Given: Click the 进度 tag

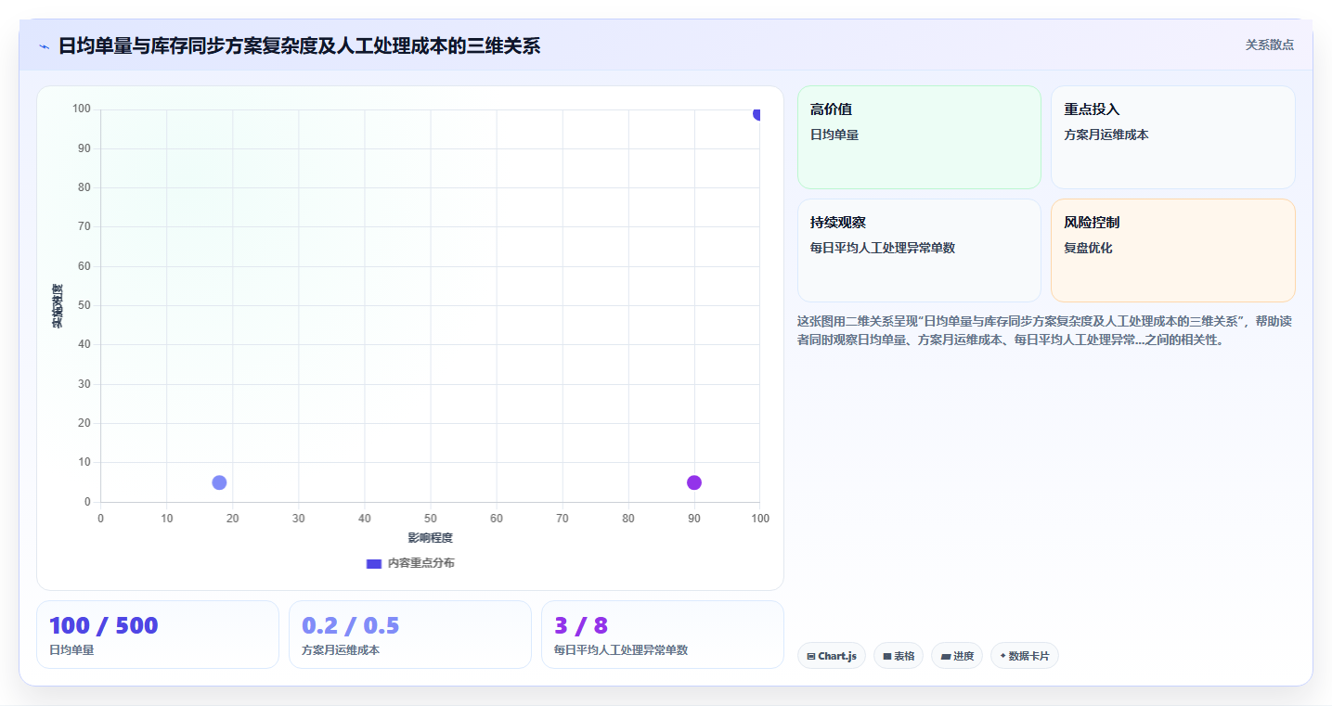Looking at the screenshot, I should (x=957, y=656).
